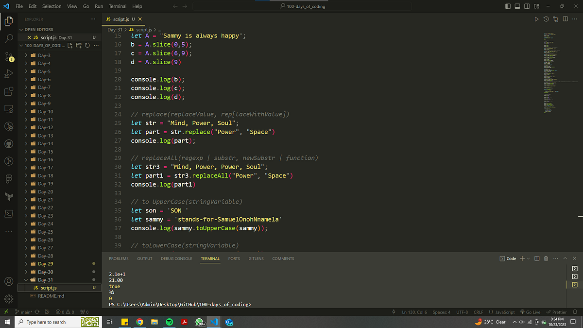Open the notifications bell in status bar
Viewport: 583px width, 328px height.
(x=576, y=312)
